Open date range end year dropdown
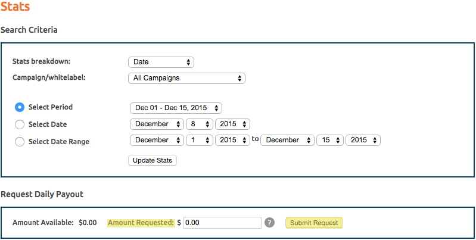Image resolution: width=476 pixels, height=240 pixels. 363,141
